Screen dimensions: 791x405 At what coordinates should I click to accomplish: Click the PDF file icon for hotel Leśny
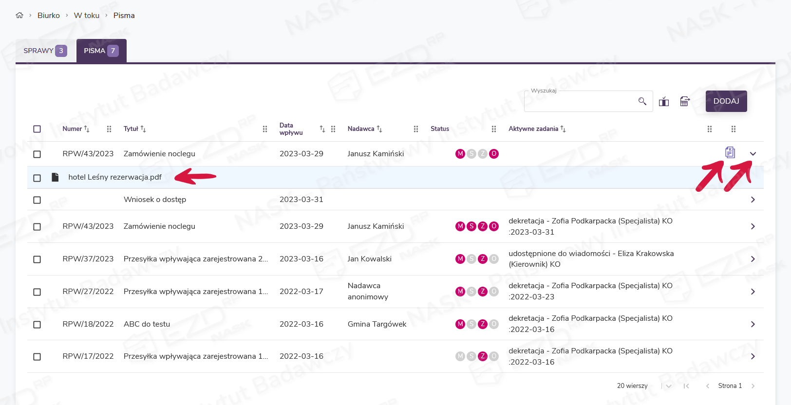pos(56,177)
